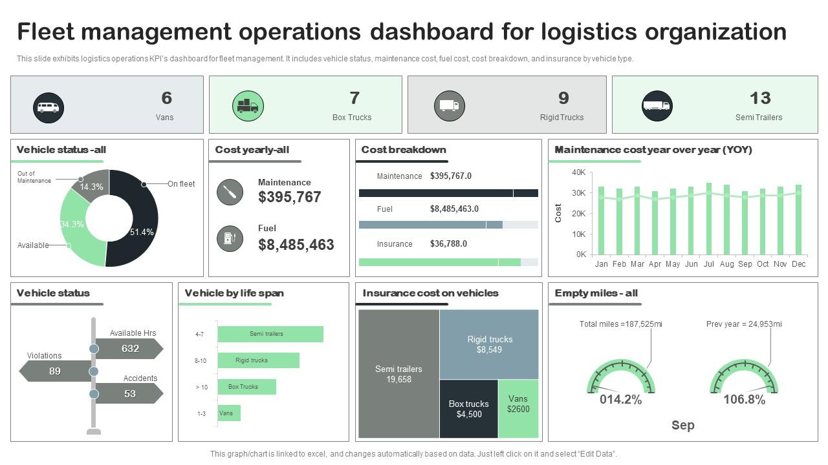Viewport: 828px width, 465px height.
Task: Select the Rigid trucks $8,549 tile
Action: pyautogui.click(x=489, y=344)
